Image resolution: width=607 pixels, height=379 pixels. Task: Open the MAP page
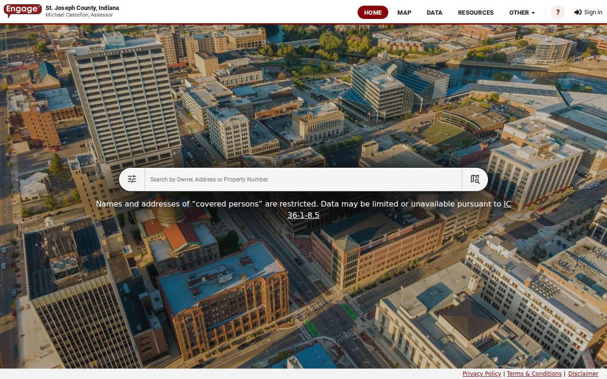click(x=404, y=12)
